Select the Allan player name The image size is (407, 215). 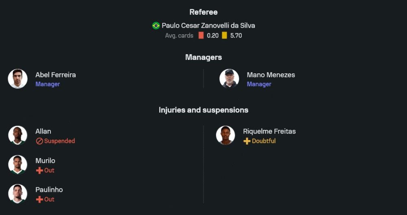point(43,131)
